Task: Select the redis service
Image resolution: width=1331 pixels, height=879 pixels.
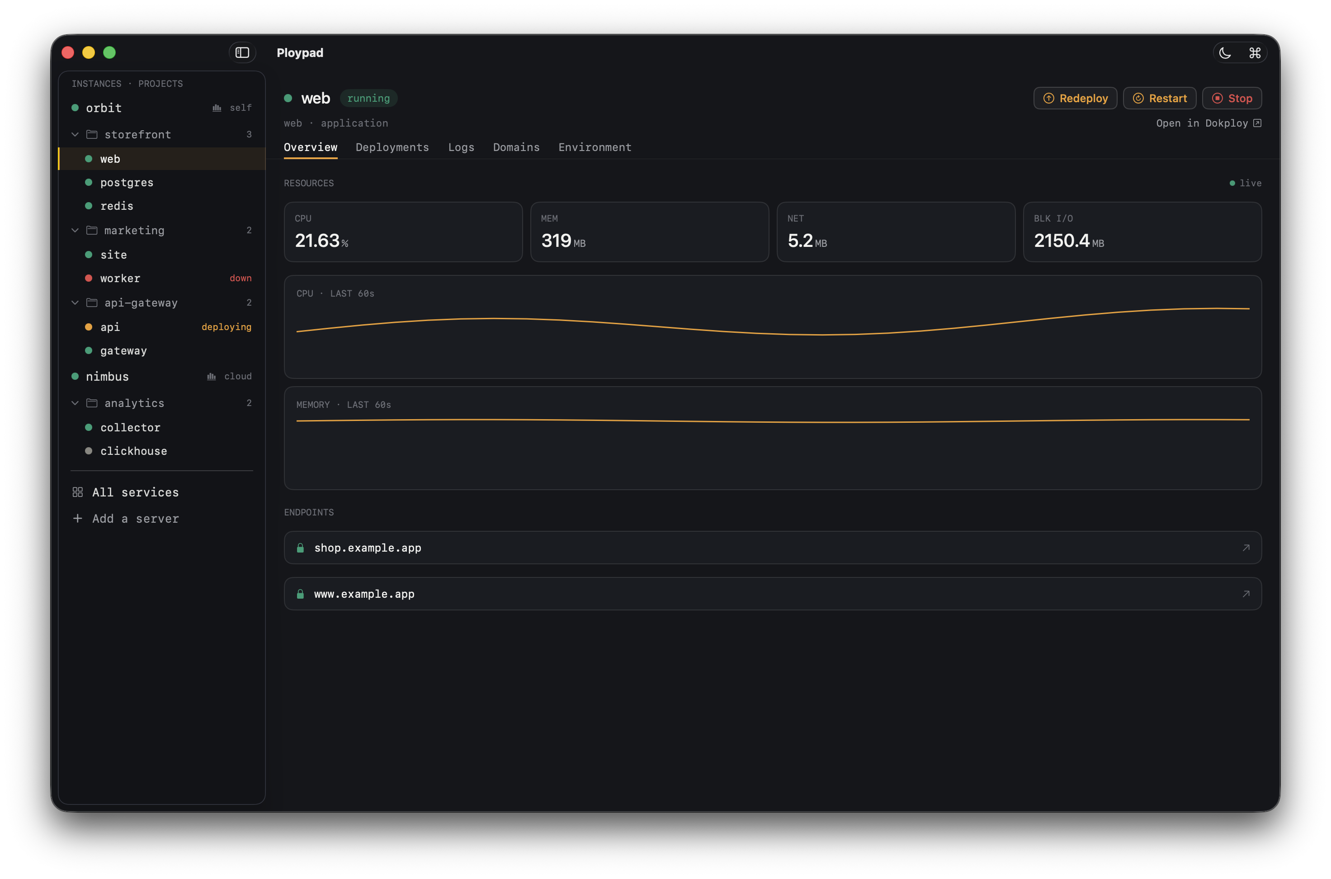Action: pyautogui.click(x=162, y=206)
